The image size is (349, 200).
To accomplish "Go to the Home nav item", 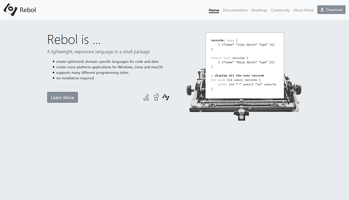I will coord(214,10).
